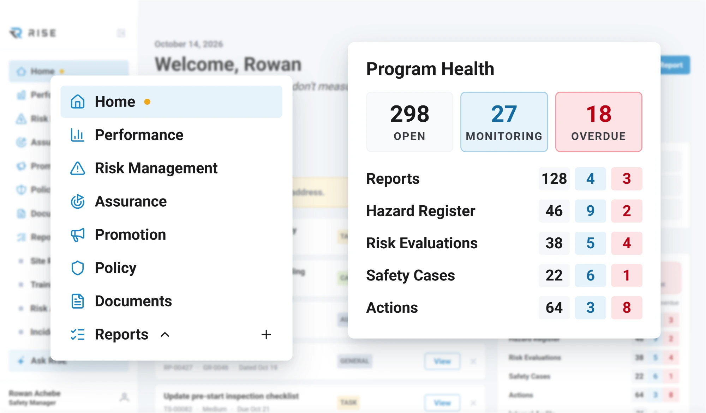Open the Home menu item
The width and height of the screenshot is (706, 413).
coord(171,102)
